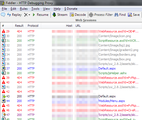Open the View menu
Viewport: 142px width, 120px height.
tap(46, 9)
